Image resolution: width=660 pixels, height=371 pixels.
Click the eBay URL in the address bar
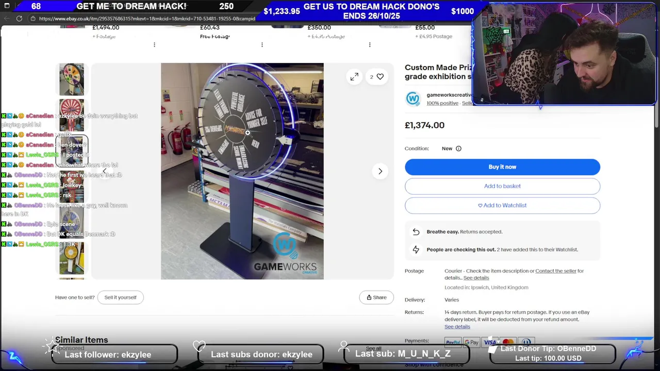[147, 19]
